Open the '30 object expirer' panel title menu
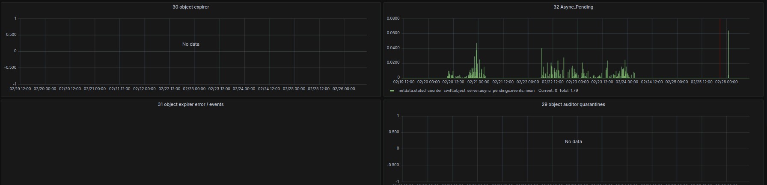The image size is (767, 185). tap(190, 7)
